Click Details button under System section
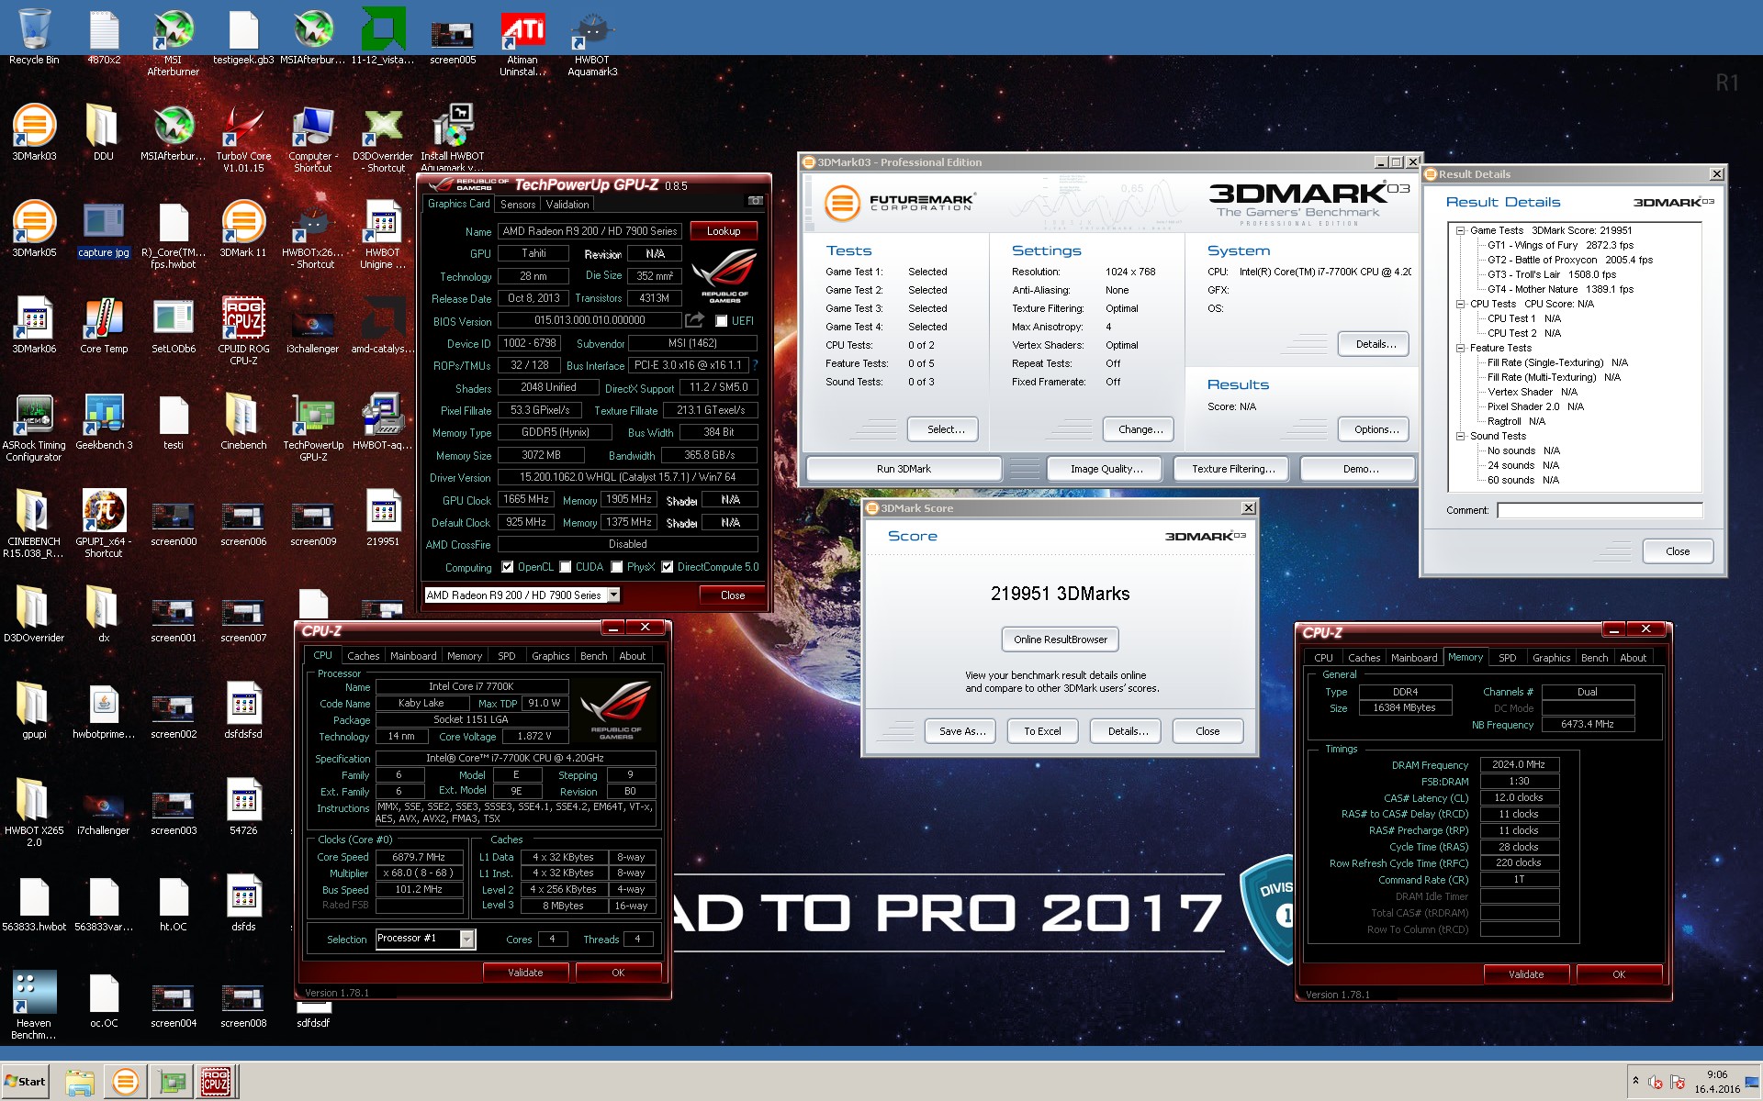 click(1376, 344)
